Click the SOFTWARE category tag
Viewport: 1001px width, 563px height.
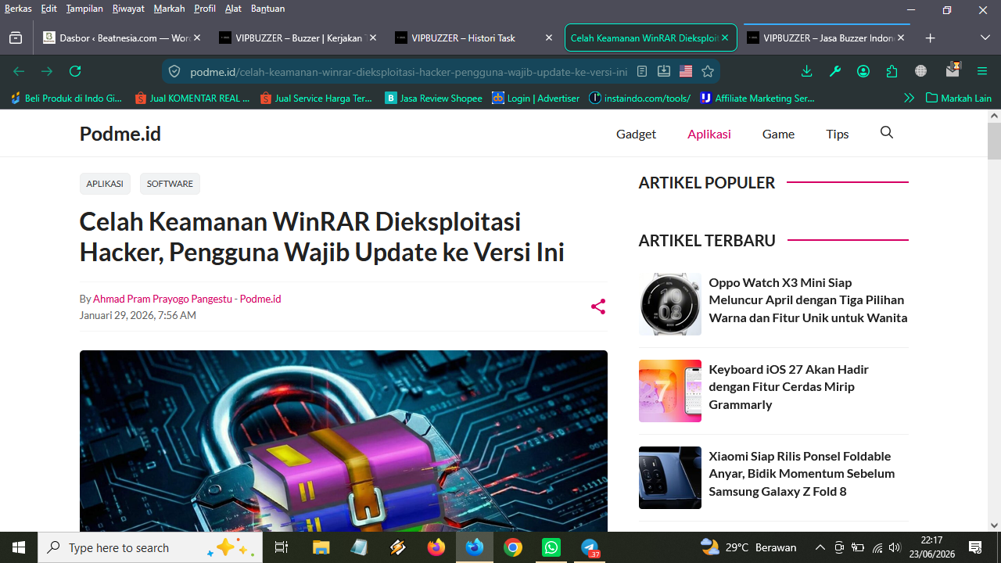[x=170, y=184]
